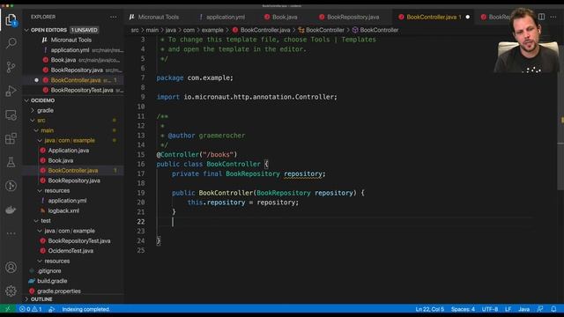
Task: Change end of line sequence LF
Action: (x=508, y=309)
